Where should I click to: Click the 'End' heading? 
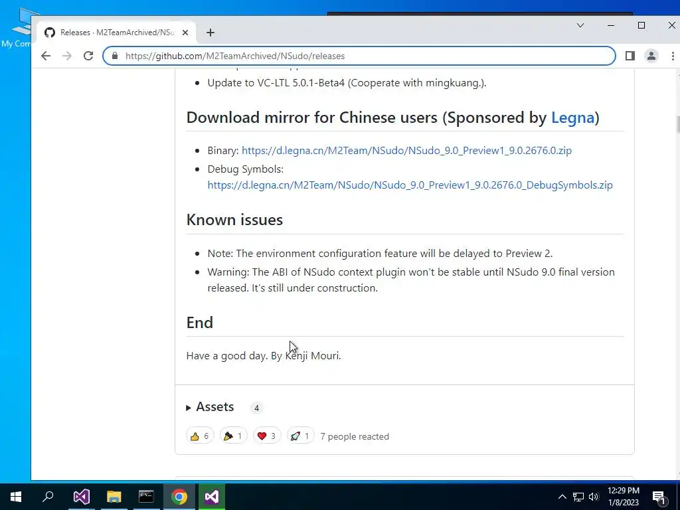tap(199, 323)
